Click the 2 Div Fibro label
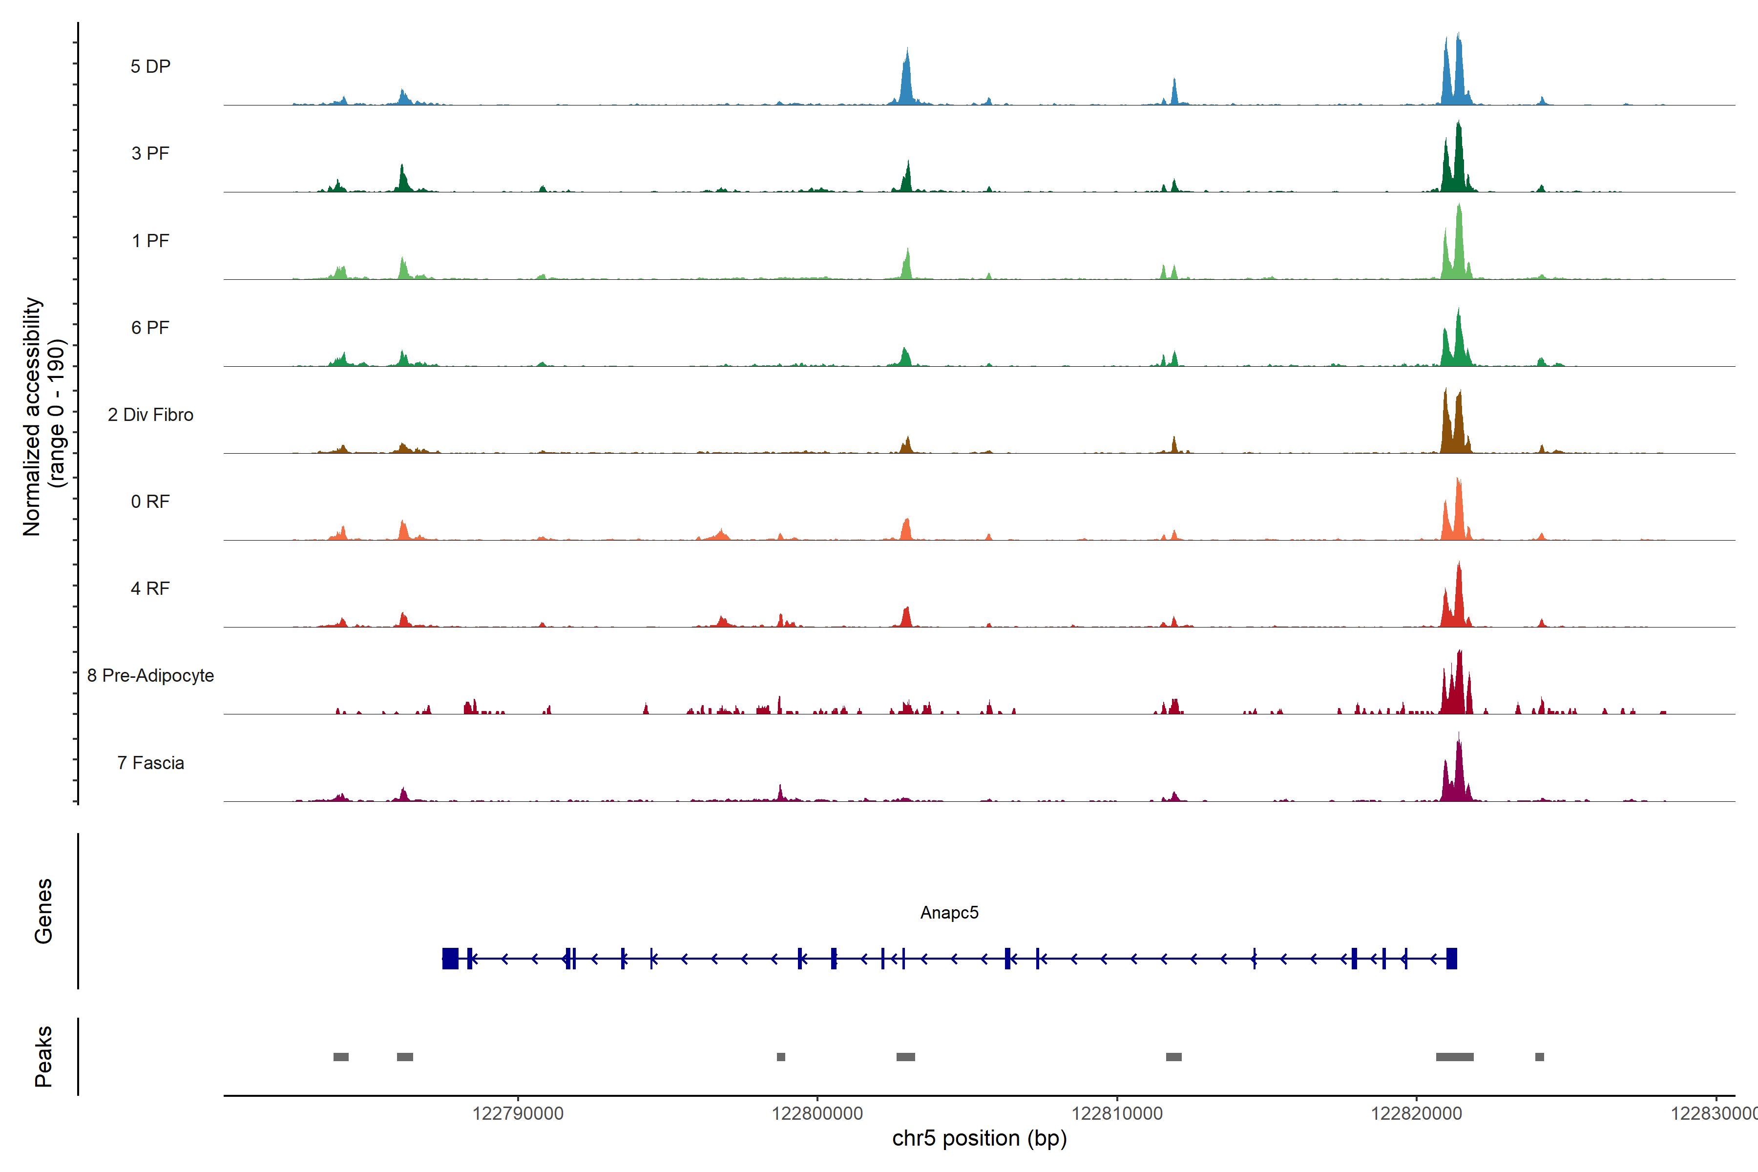The width and height of the screenshot is (1758, 1172). 150,415
